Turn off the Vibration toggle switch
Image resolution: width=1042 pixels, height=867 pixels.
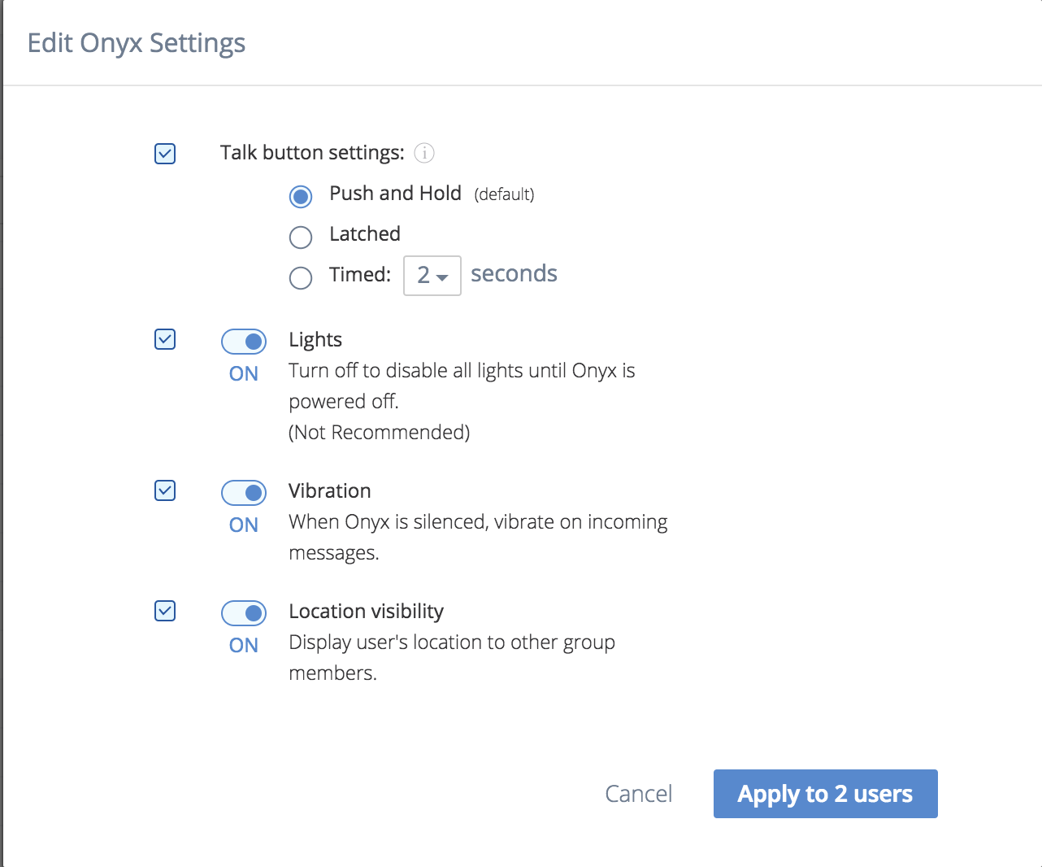[244, 493]
